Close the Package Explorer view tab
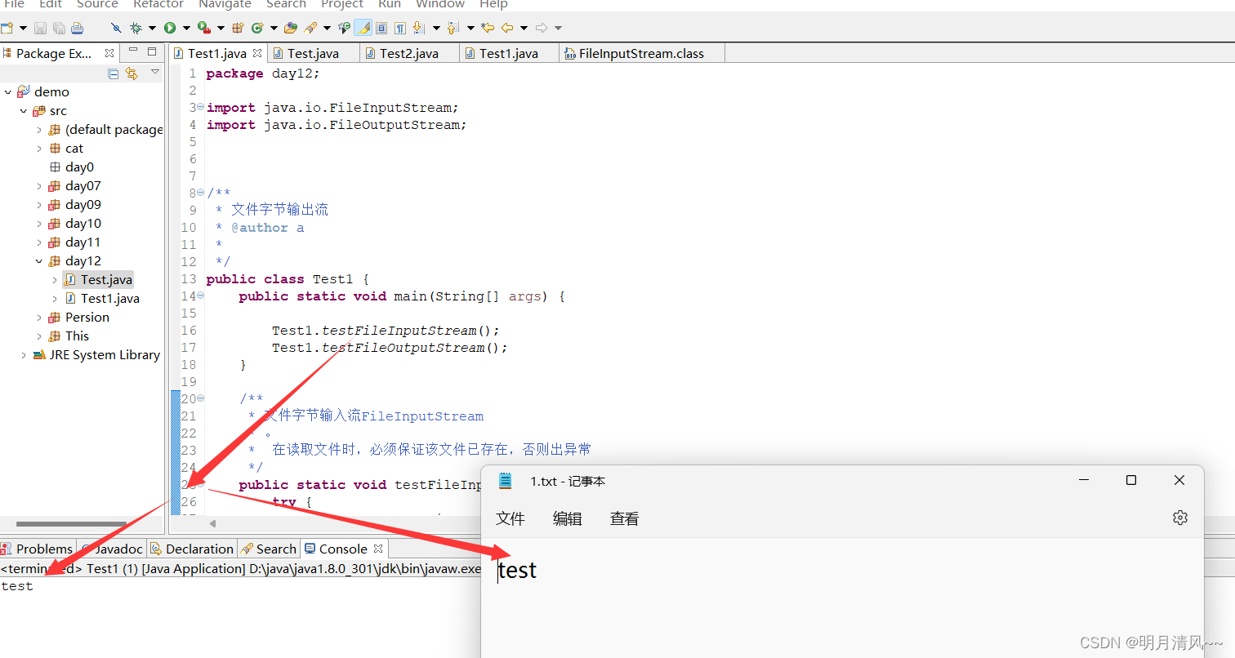 click(x=109, y=53)
